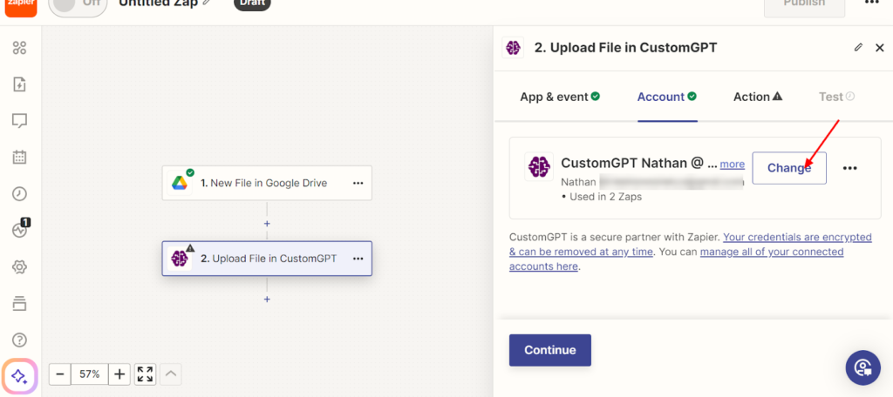Close the step editor panel
The height and width of the screenshot is (397, 893).
[x=879, y=48]
